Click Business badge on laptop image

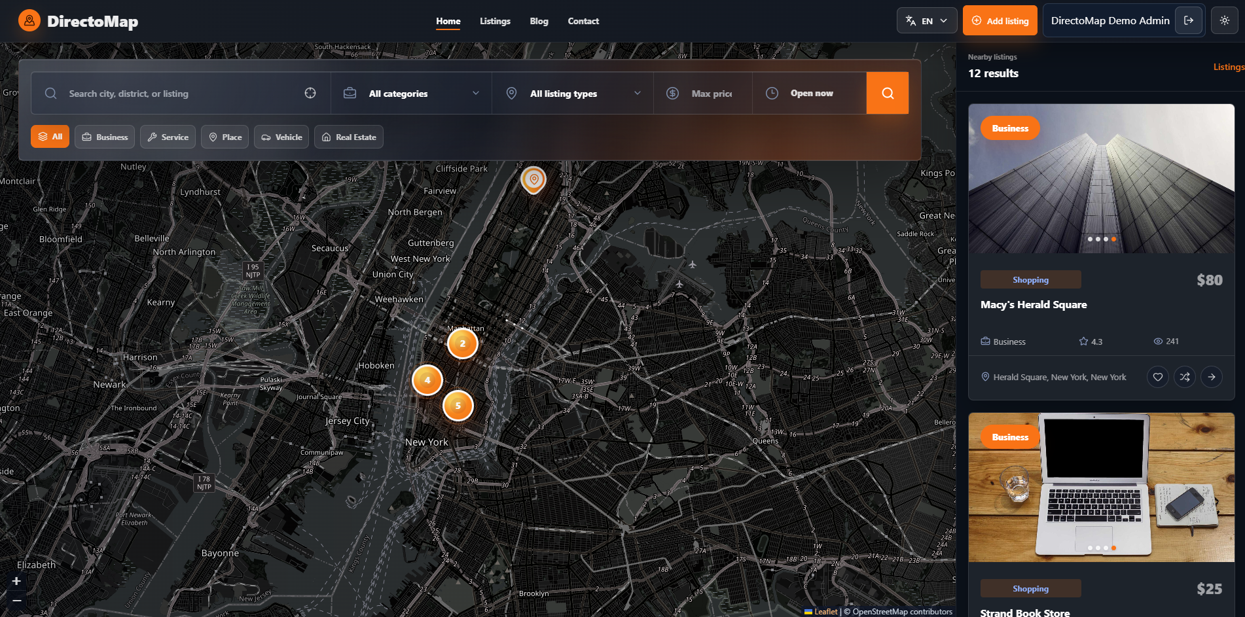[1010, 437]
